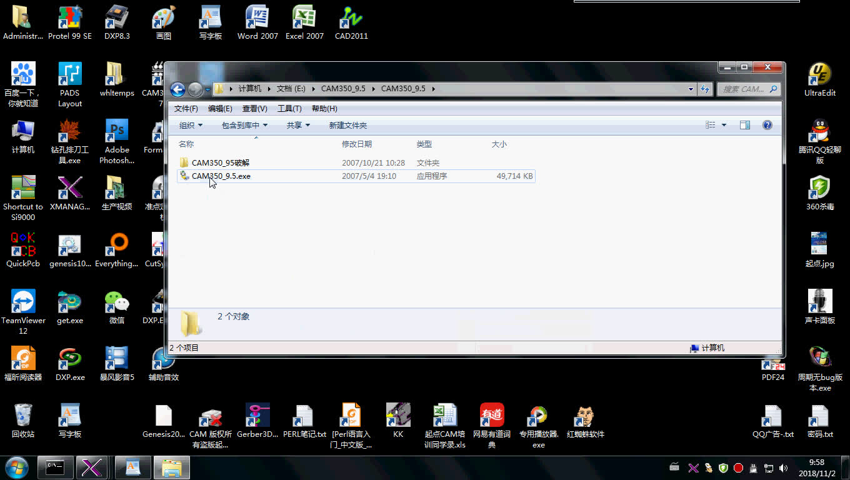This screenshot has width=850, height=480.
Task: Click the taskbar clock showing 9:58
Action: point(817,467)
